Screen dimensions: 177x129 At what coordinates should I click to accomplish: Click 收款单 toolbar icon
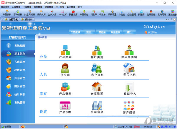coord(102,13)
